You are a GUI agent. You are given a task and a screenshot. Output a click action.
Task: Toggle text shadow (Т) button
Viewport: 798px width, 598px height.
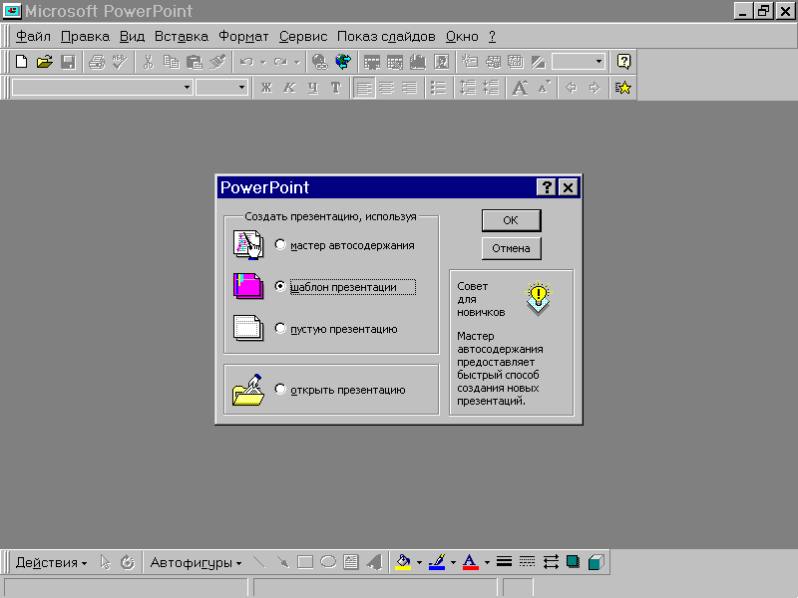pyautogui.click(x=336, y=88)
